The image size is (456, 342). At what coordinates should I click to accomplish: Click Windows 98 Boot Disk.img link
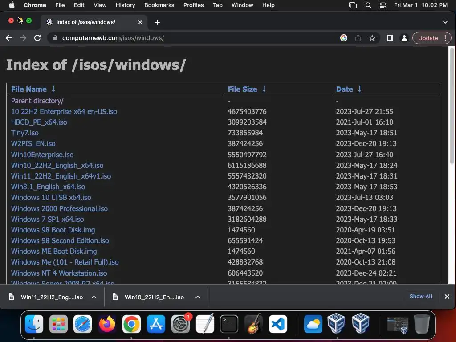[53, 230]
